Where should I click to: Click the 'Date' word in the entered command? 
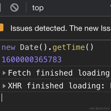29,47
